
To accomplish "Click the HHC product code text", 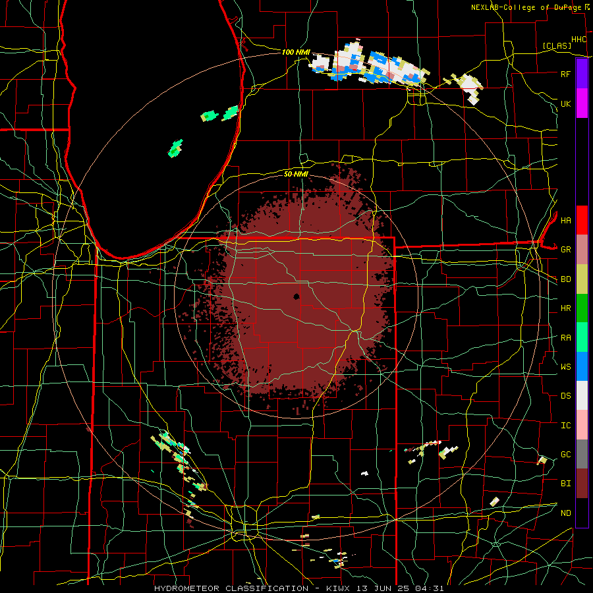I will 579,40.
